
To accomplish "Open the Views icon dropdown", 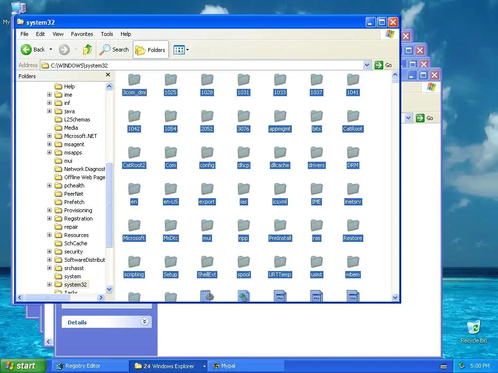I will tap(181, 50).
